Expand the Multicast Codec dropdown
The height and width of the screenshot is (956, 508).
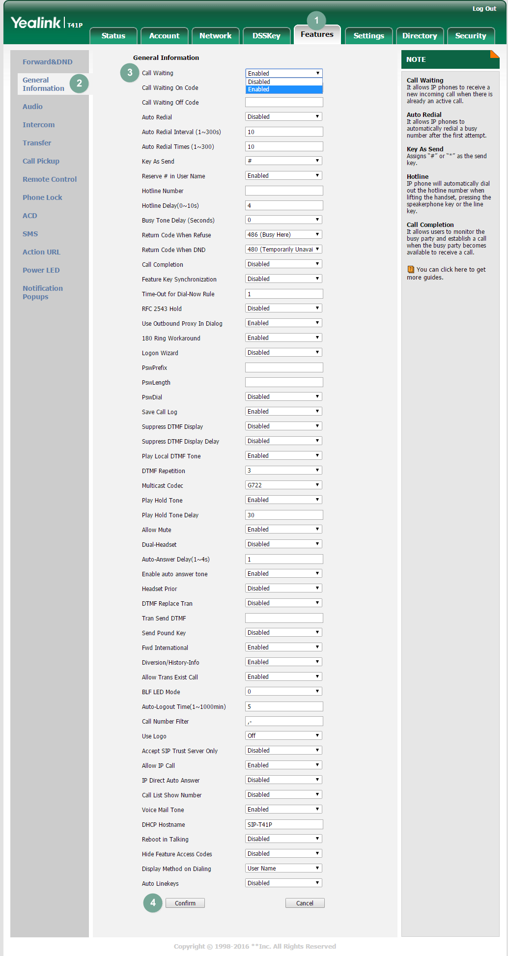[x=283, y=485]
